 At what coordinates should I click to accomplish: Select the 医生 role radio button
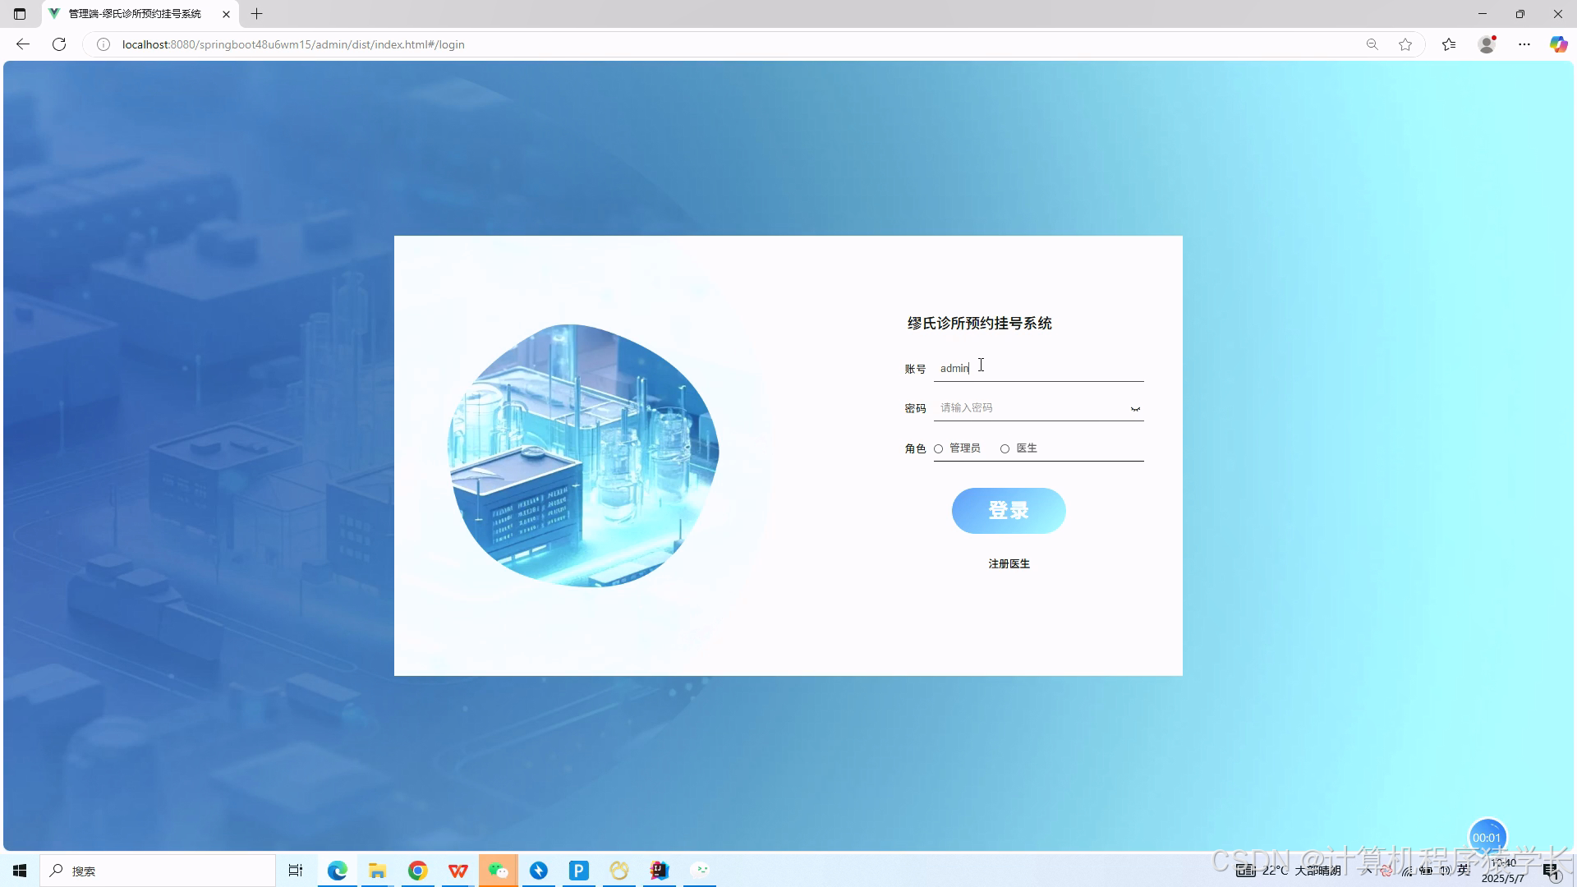pyautogui.click(x=1005, y=448)
